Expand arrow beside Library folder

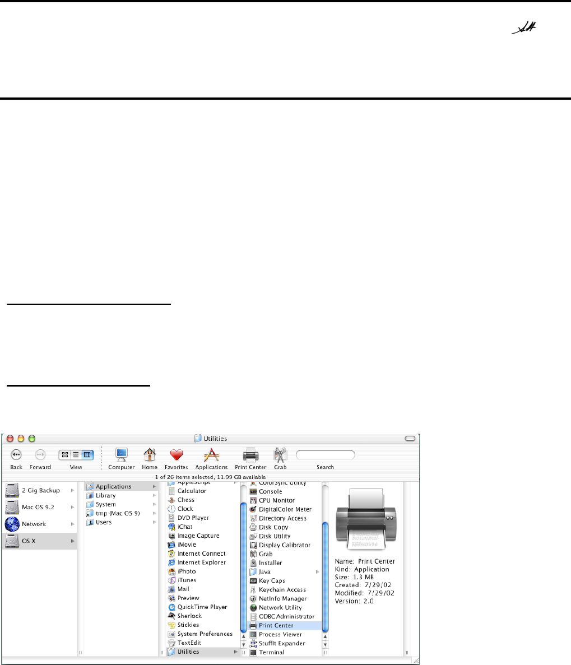[x=155, y=495]
